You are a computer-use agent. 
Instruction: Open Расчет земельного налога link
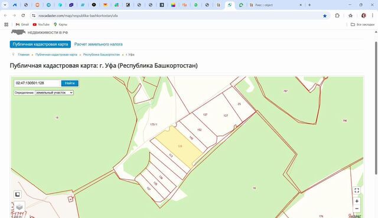pyautogui.click(x=99, y=44)
